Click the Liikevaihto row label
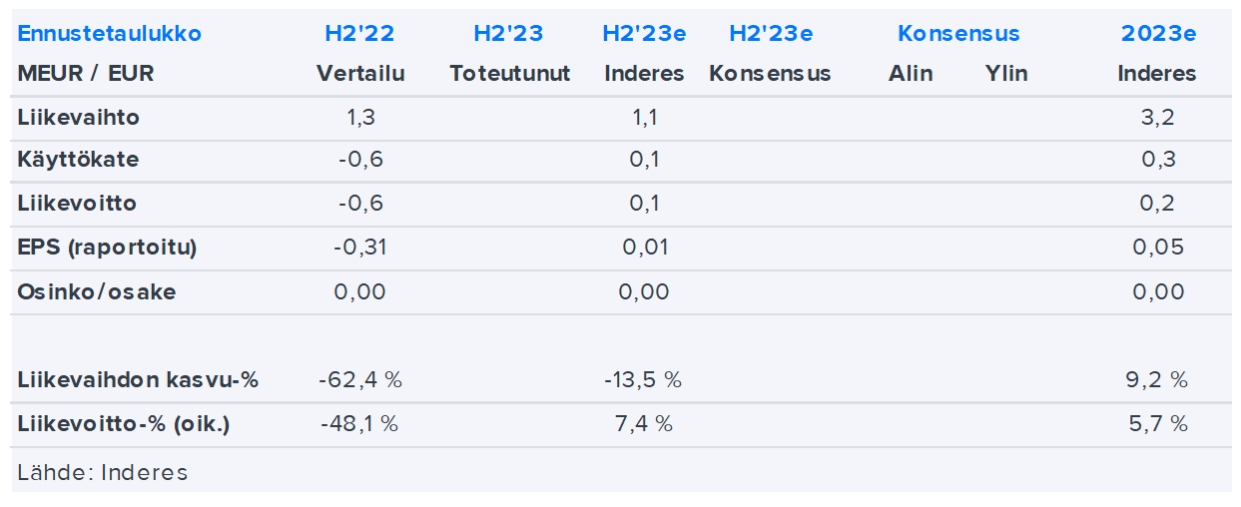This screenshot has width=1241, height=507. click(x=79, y=117)
